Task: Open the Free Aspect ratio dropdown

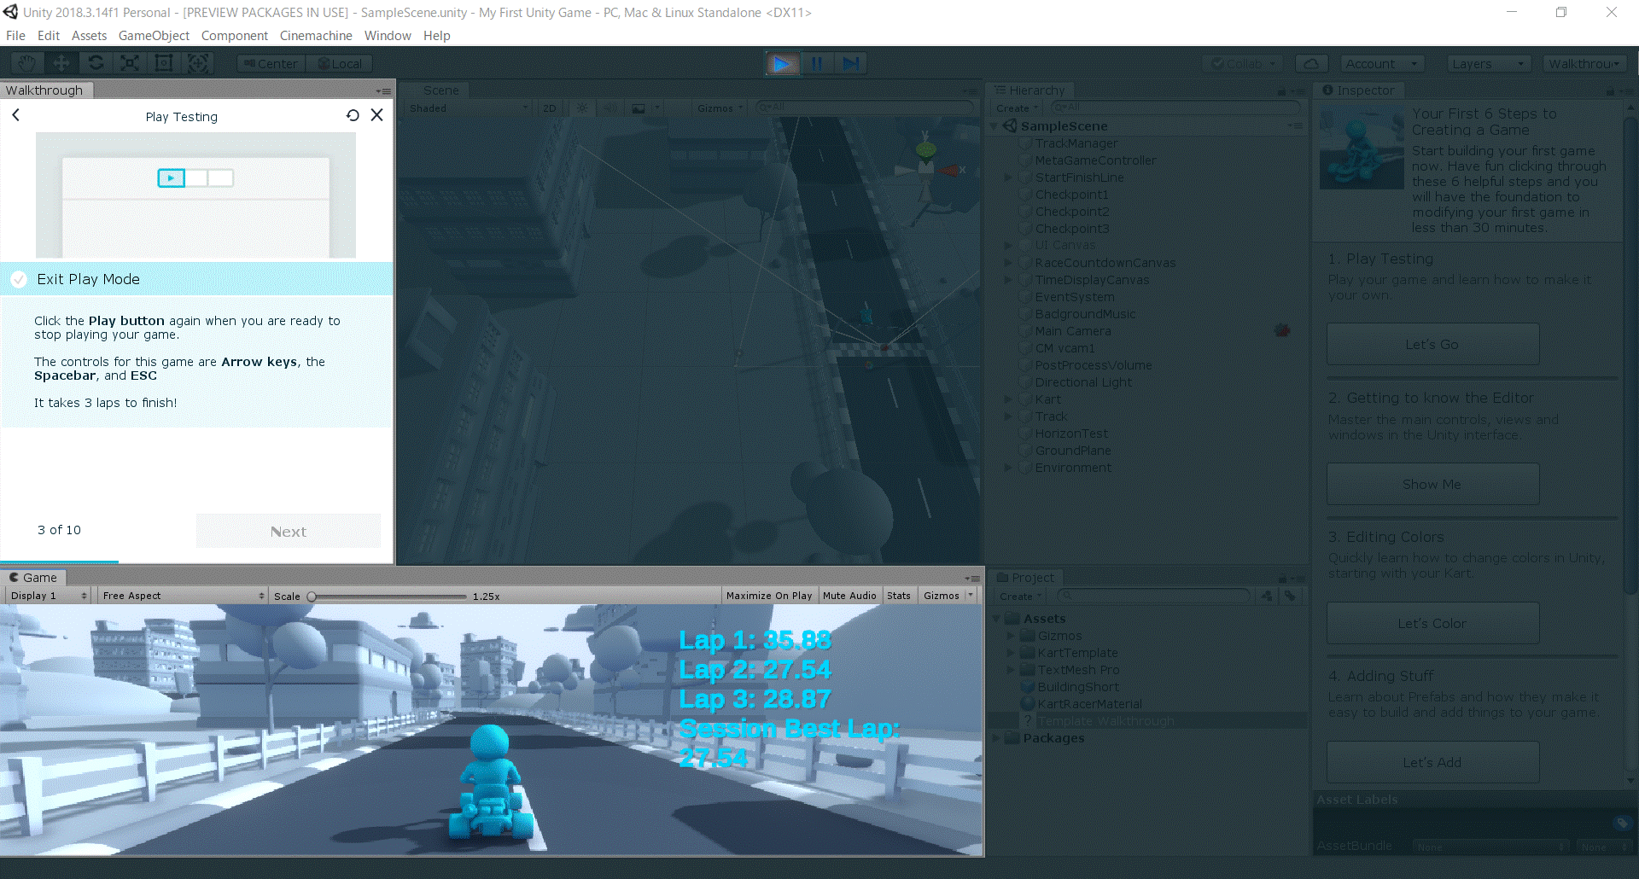Action: coord(183,596)
